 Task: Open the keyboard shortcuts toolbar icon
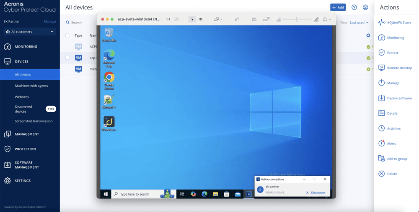266,20
